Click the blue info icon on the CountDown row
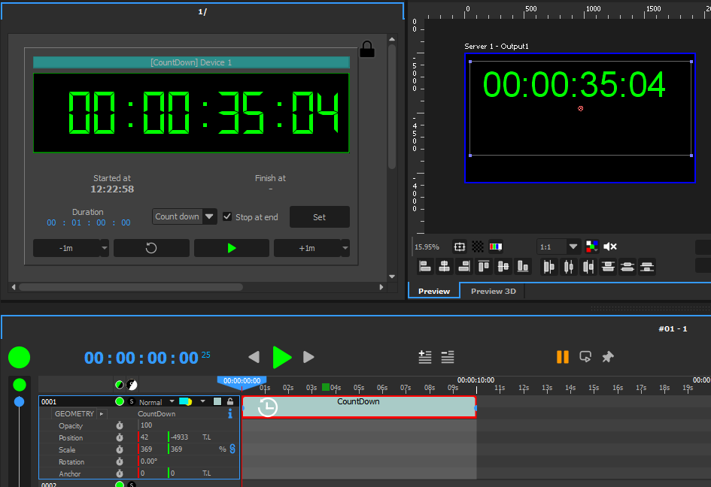711x487 pixels. pos(230,413)
